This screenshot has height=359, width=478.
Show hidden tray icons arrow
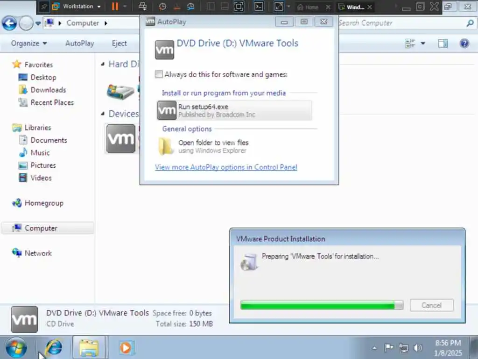[374, 348]
